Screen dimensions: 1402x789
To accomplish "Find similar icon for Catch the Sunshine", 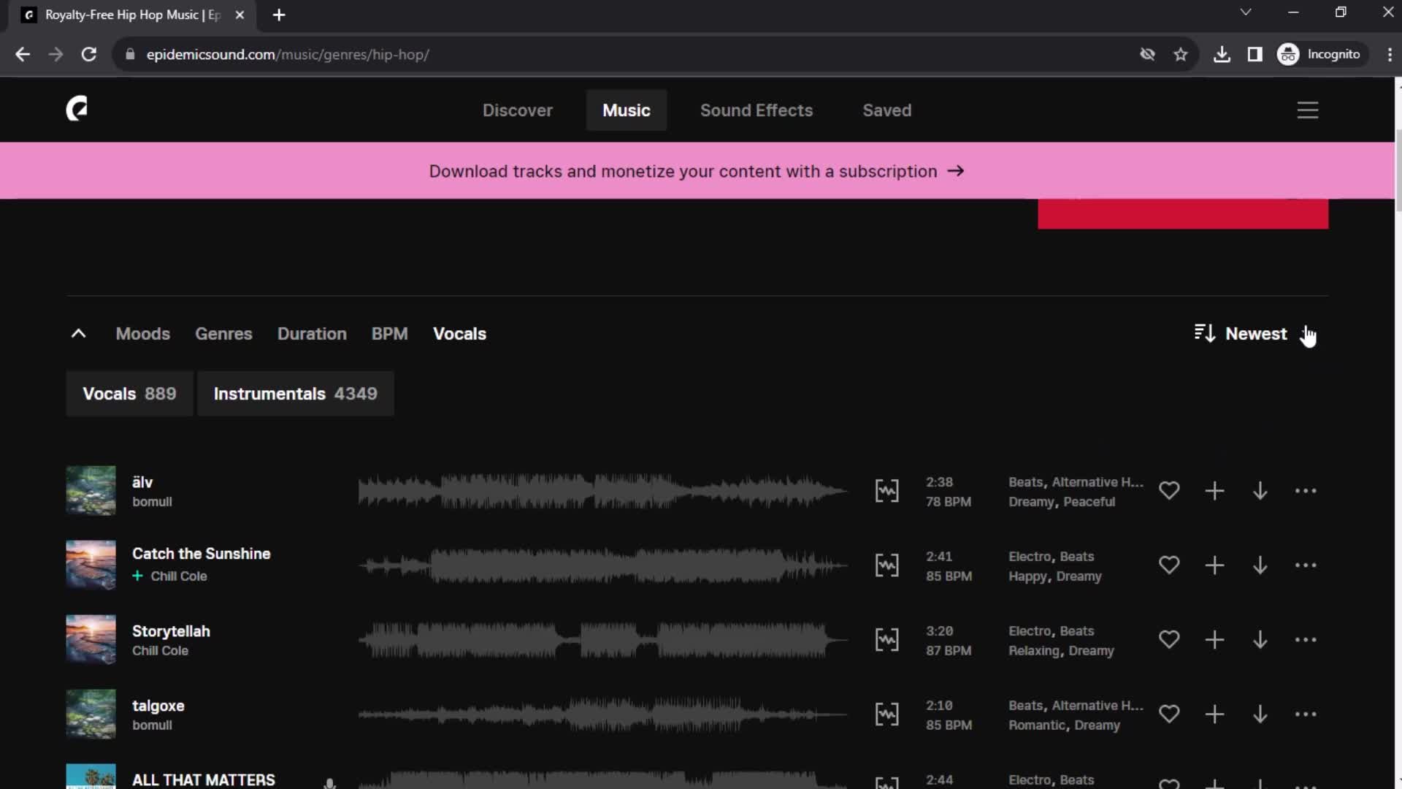I will (886, 565).
